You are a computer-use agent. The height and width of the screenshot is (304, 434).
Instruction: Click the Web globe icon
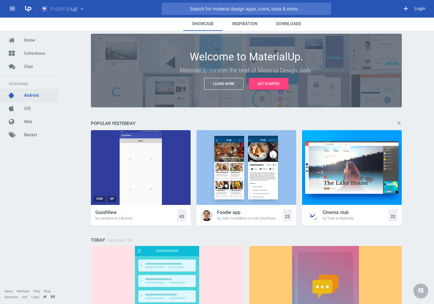11,122
